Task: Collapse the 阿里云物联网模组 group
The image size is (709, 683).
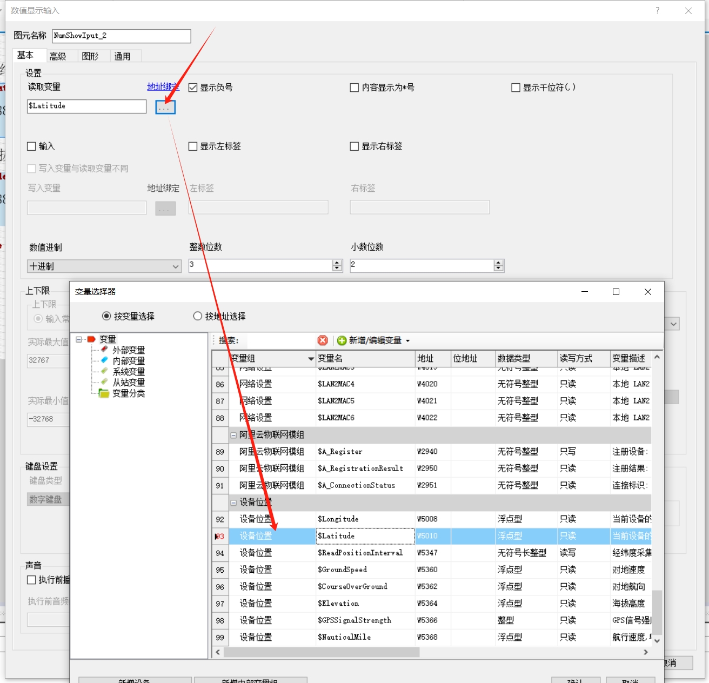Action: pyautogui.click(x=233, y=435)
